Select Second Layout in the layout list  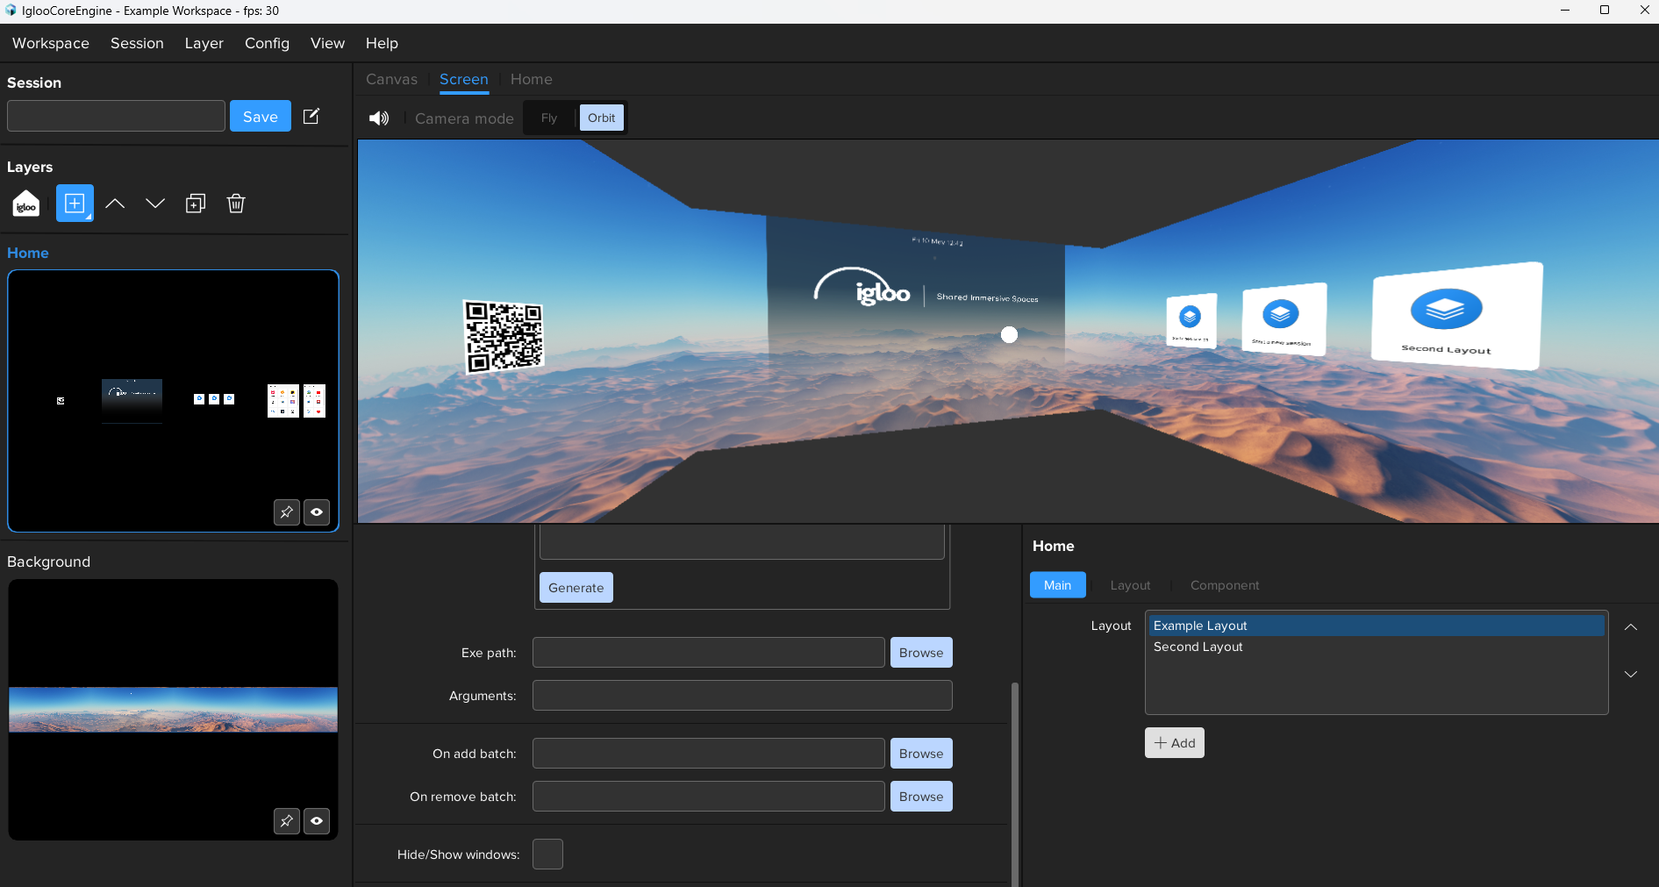point(1198,647)
